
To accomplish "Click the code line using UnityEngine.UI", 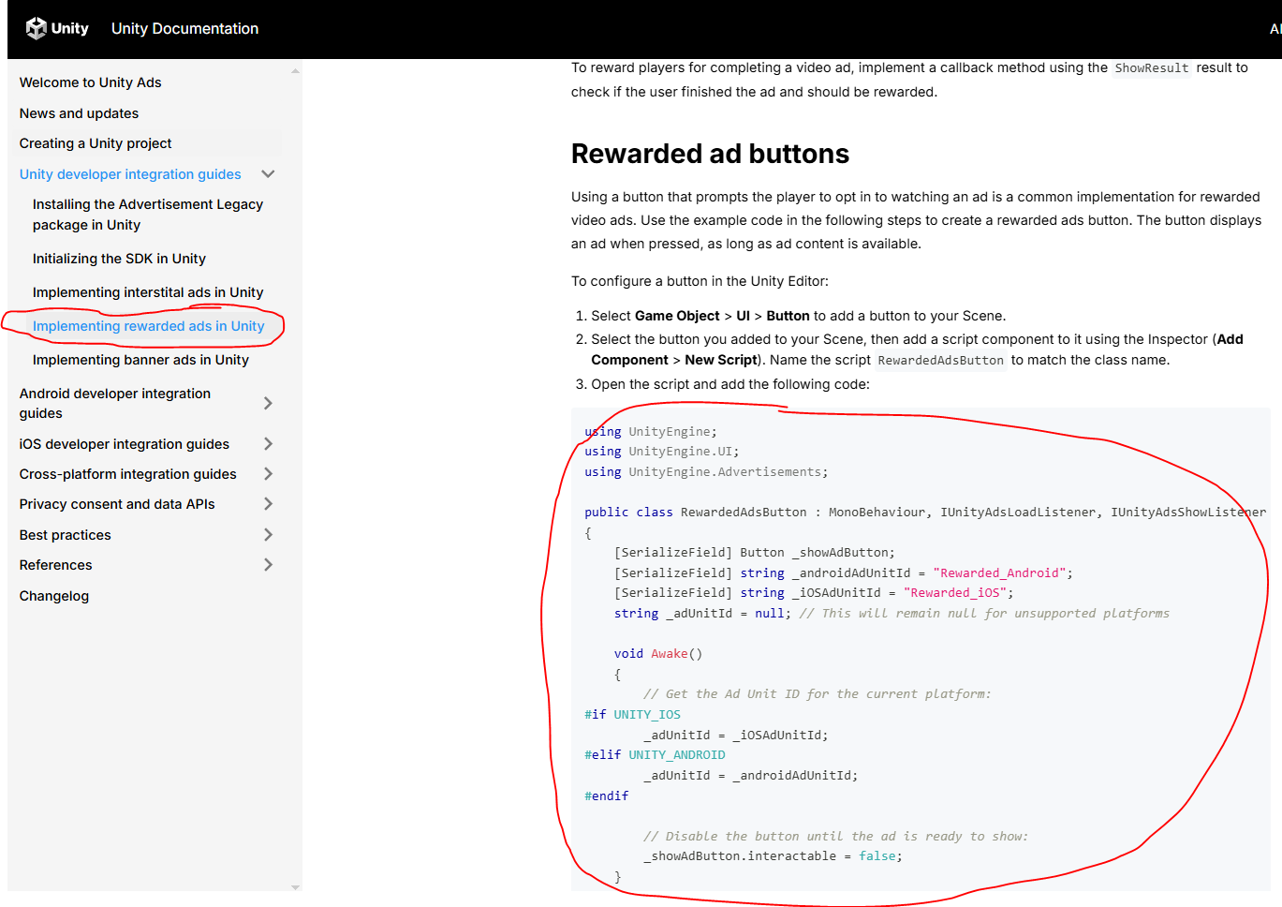I will (662, 452).
